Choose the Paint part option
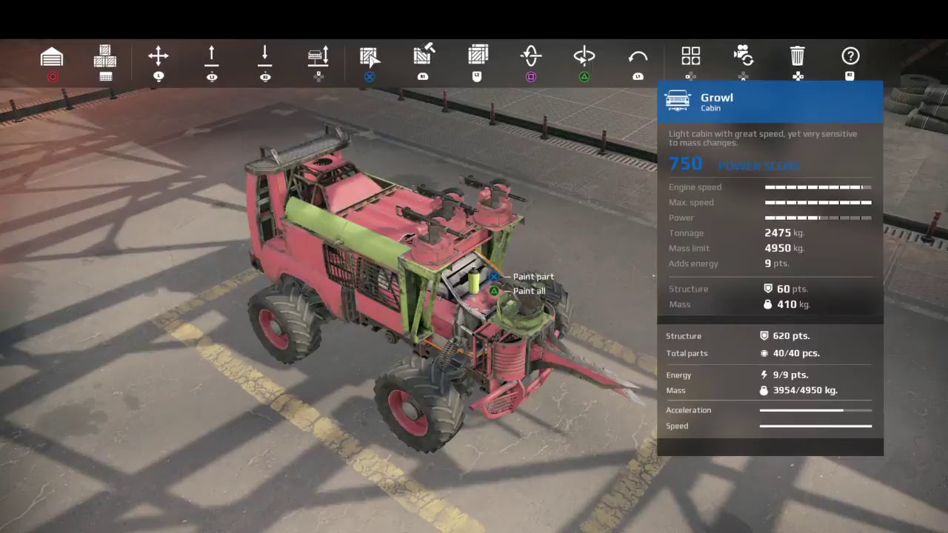 [x=533, y=277]
